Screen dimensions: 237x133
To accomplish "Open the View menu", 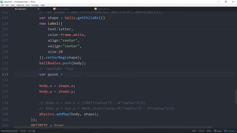I will 13,5.
